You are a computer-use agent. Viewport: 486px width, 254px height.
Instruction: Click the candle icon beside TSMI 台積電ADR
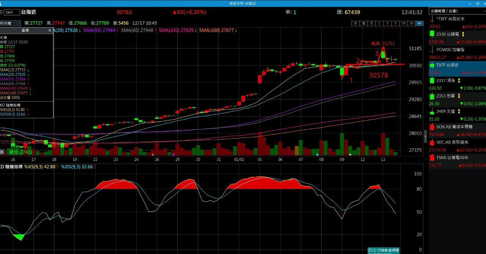(432, 158)
